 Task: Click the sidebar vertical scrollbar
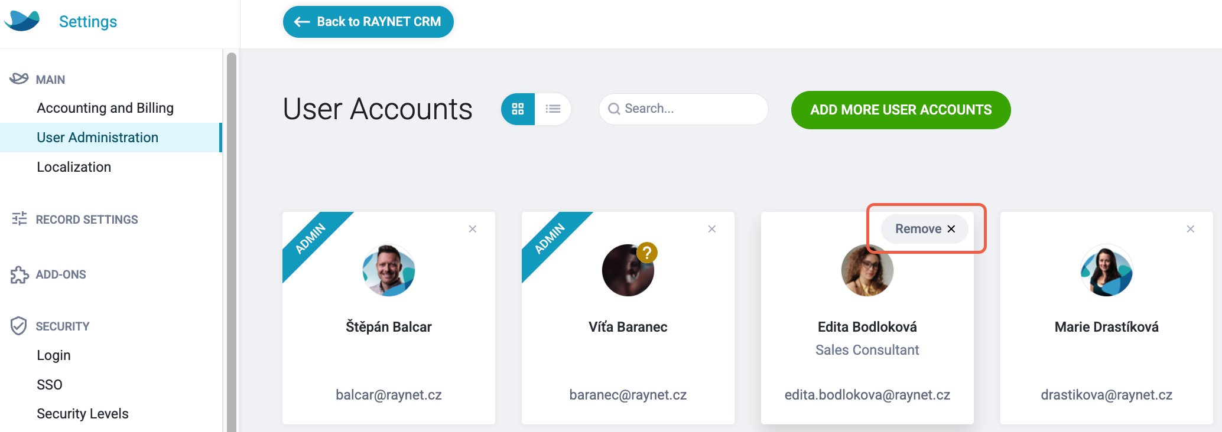click(x=232, y=242)
